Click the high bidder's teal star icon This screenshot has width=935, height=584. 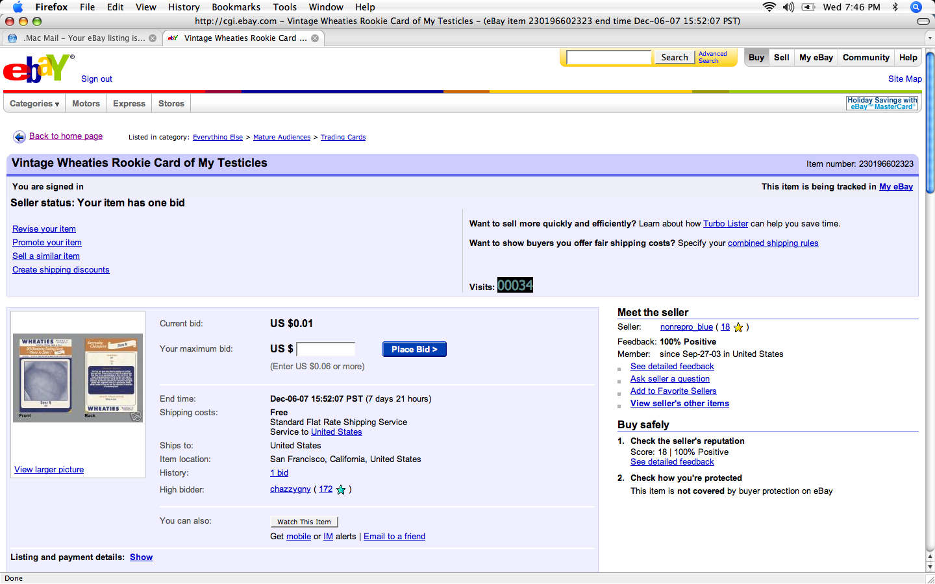pyautogui.click(x=341, y=490)
